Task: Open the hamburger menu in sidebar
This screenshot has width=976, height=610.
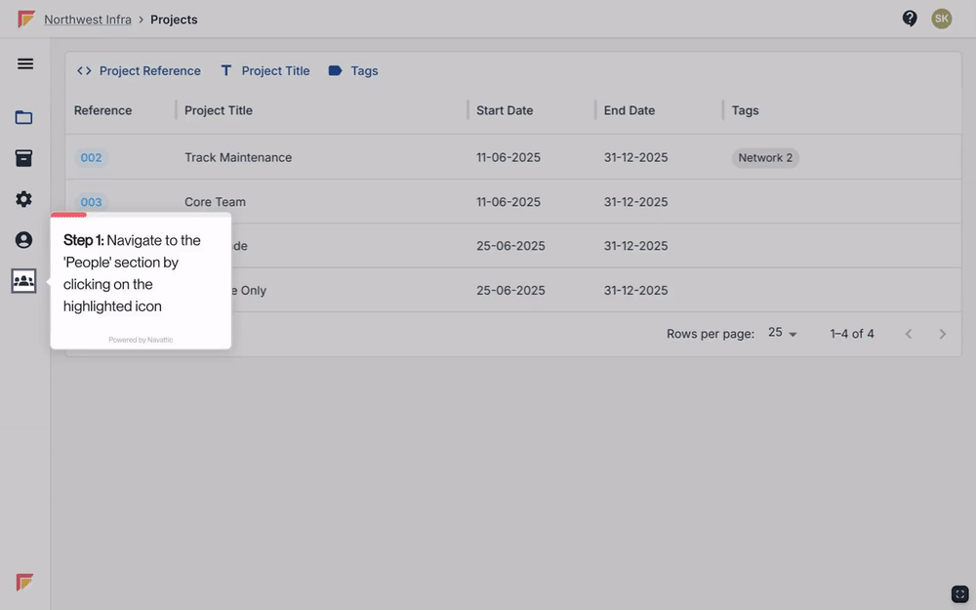Action: click(25, 63)
